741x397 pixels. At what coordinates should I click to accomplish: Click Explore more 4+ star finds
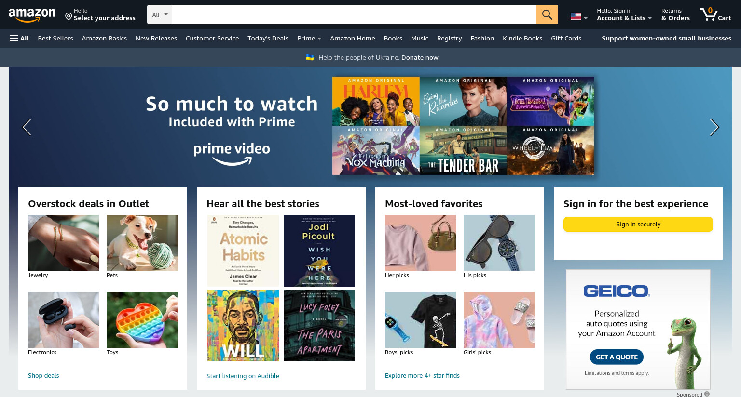pyautogui.click(x=422, y=375)
